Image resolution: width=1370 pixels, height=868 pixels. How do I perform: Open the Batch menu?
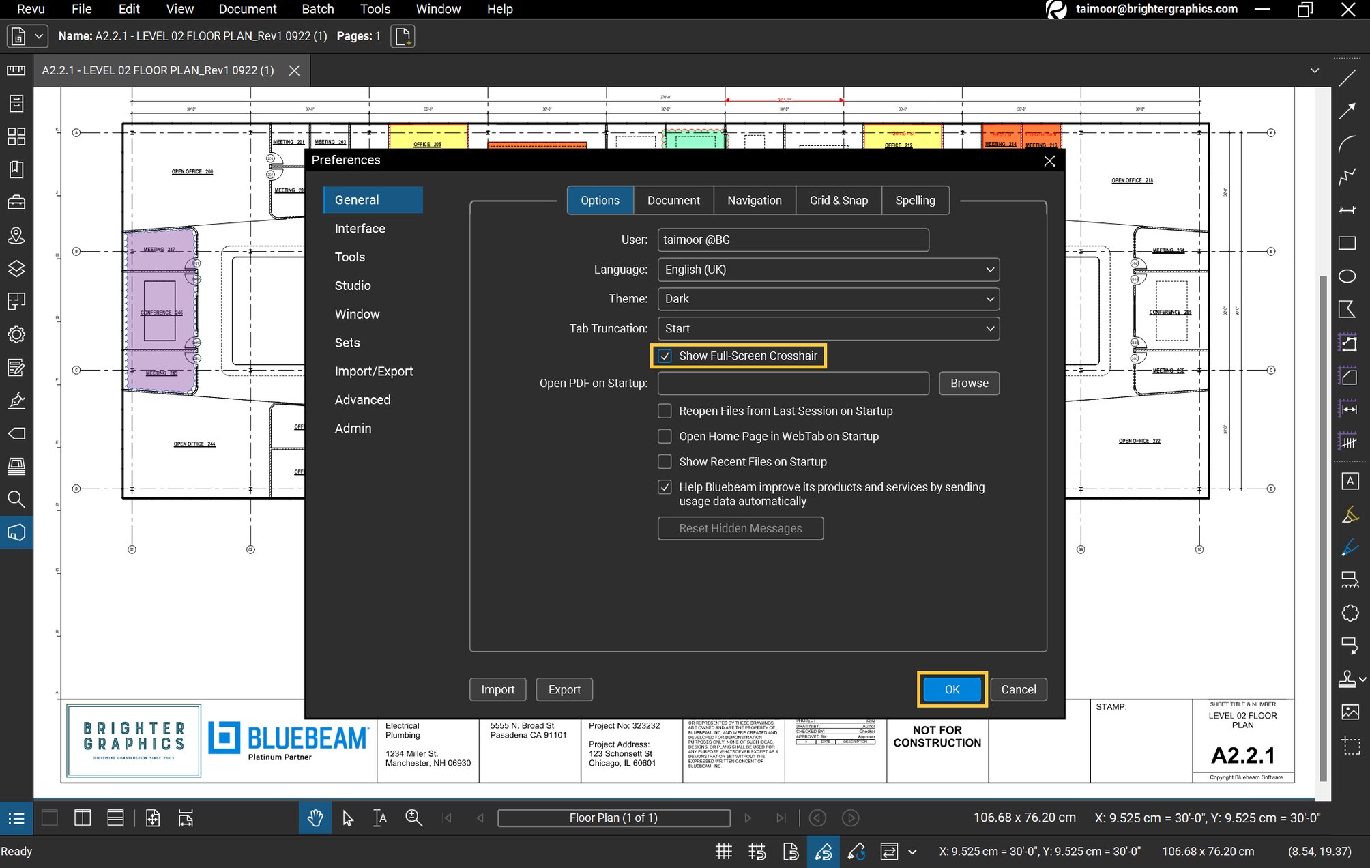(318, 9)
